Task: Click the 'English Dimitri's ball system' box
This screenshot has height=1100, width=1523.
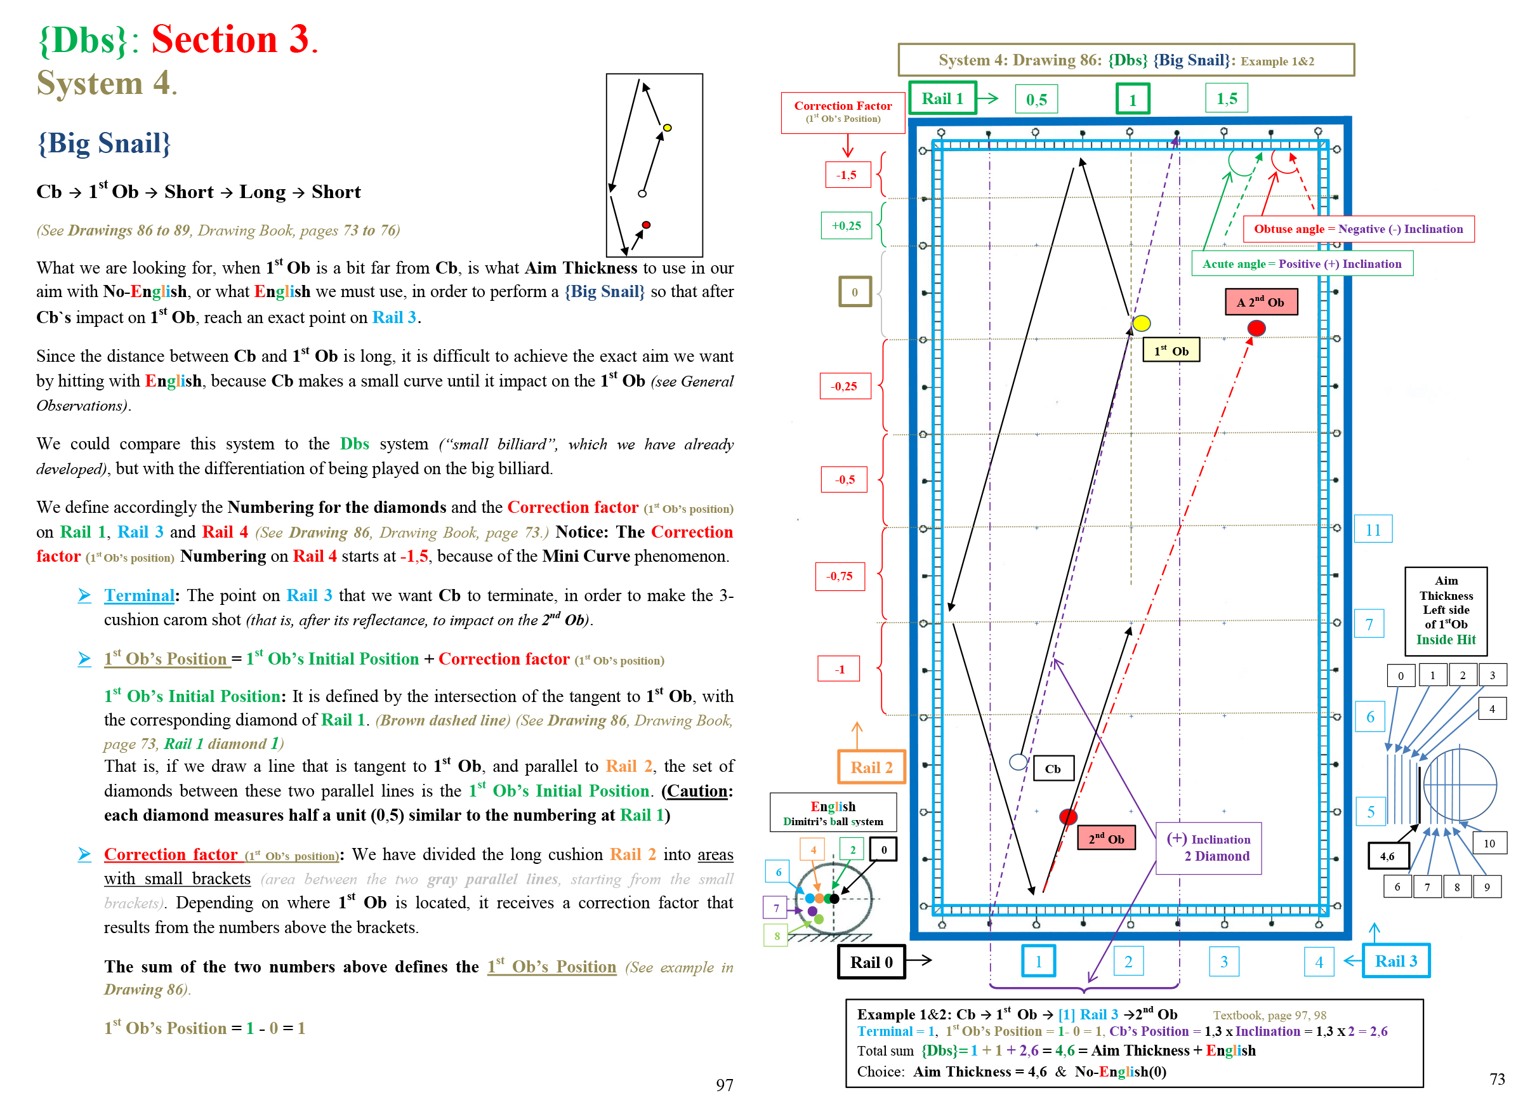Action: [x=833, y=812]
